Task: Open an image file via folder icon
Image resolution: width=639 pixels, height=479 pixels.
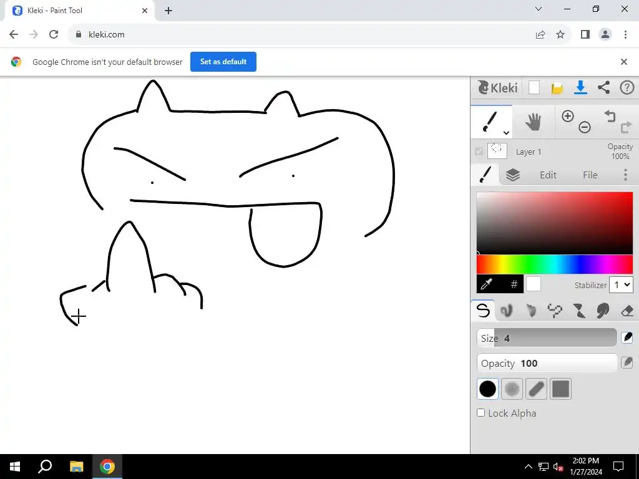Action: click(557, 88)
